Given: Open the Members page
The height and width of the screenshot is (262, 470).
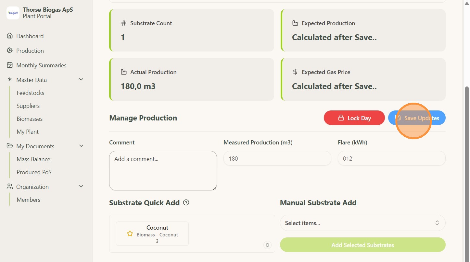Looking at the screenshot, I should click(29, 200).
